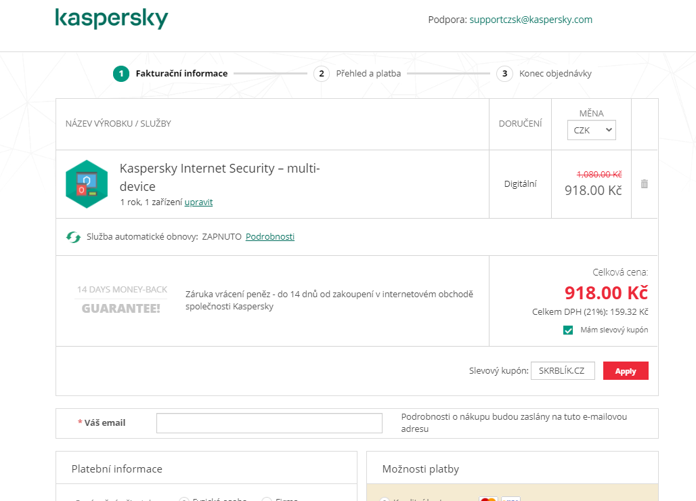Open the supportczsk@kaspersky.com email link
Screen dimensions: 696x501
pyautogui.click(x=531, y=20)
